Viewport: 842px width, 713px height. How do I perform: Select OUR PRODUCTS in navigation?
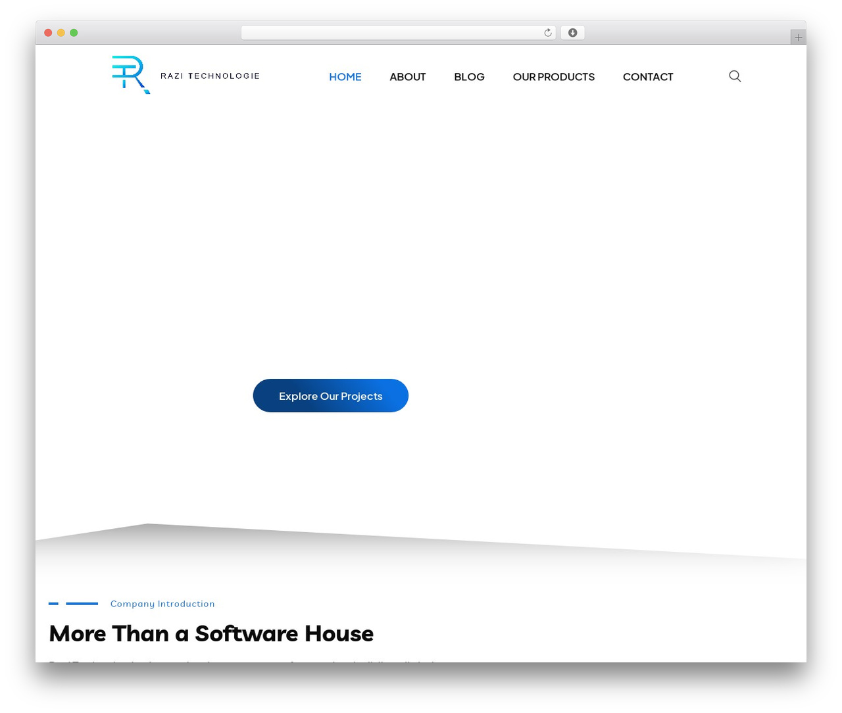[554, 77]
